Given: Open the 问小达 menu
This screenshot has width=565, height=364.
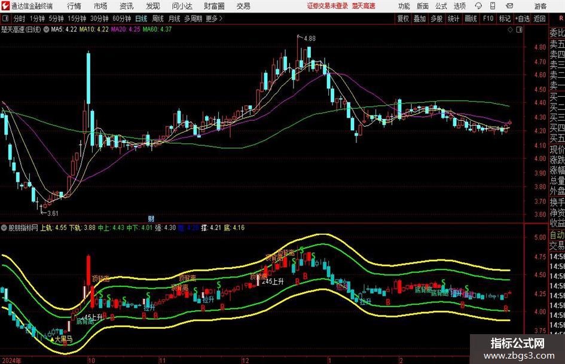Looking at the screenshot, I should 182,6.
